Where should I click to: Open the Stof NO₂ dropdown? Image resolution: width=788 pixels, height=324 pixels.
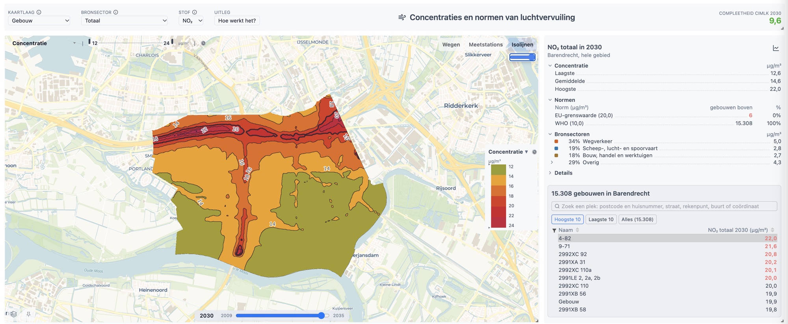(191, 20)
